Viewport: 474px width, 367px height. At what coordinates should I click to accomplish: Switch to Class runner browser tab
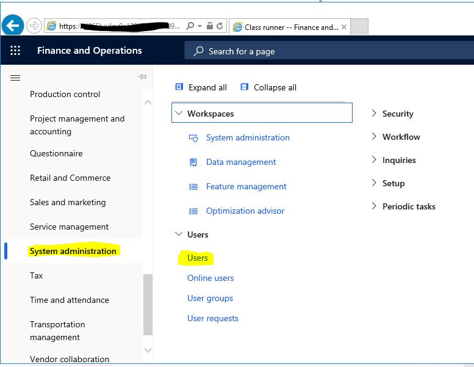(290, 27)
